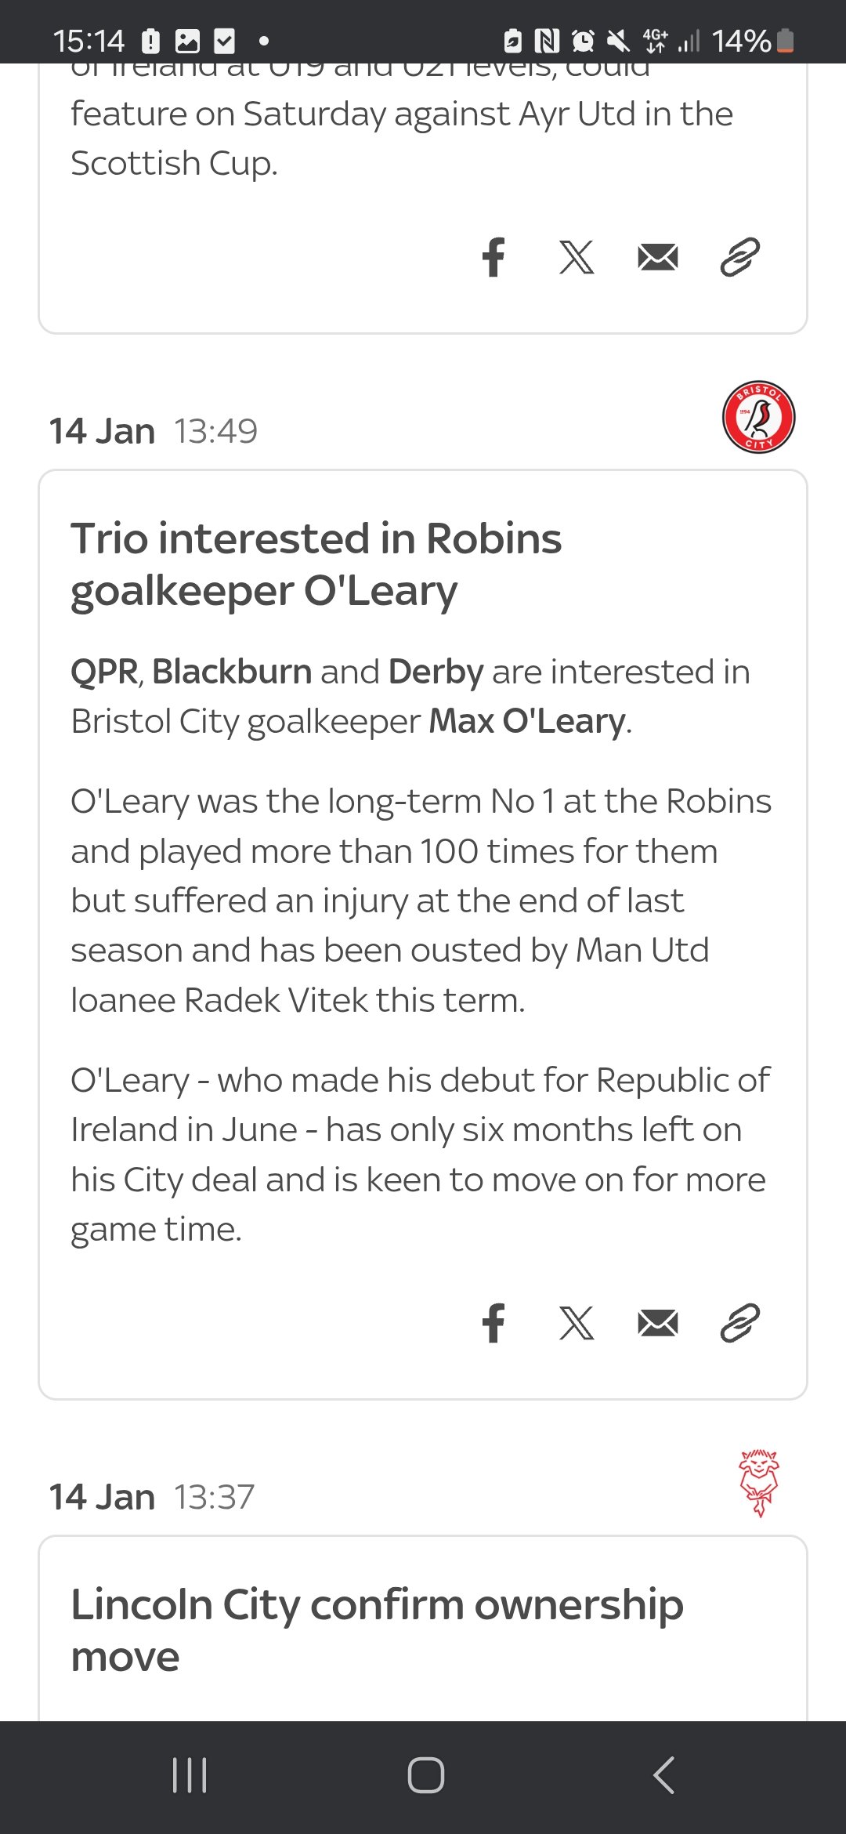Open 'Lincoln City confirm ownership move' headline

[377, 1630]
